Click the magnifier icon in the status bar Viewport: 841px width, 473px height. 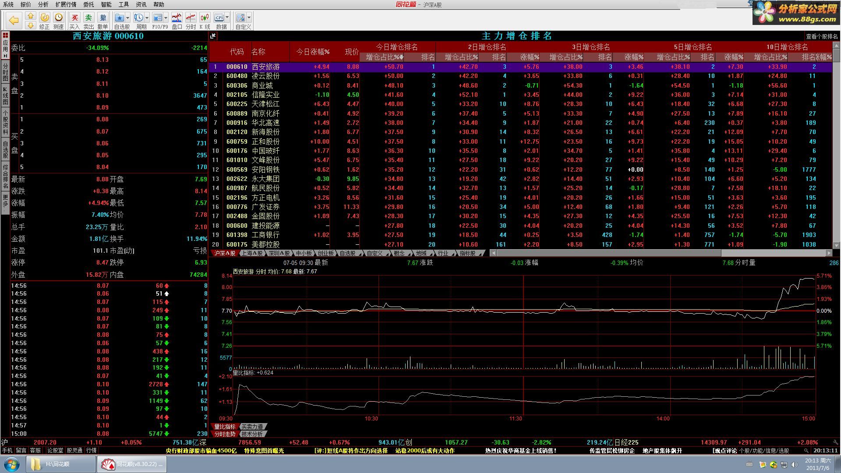tap(806, 450)
